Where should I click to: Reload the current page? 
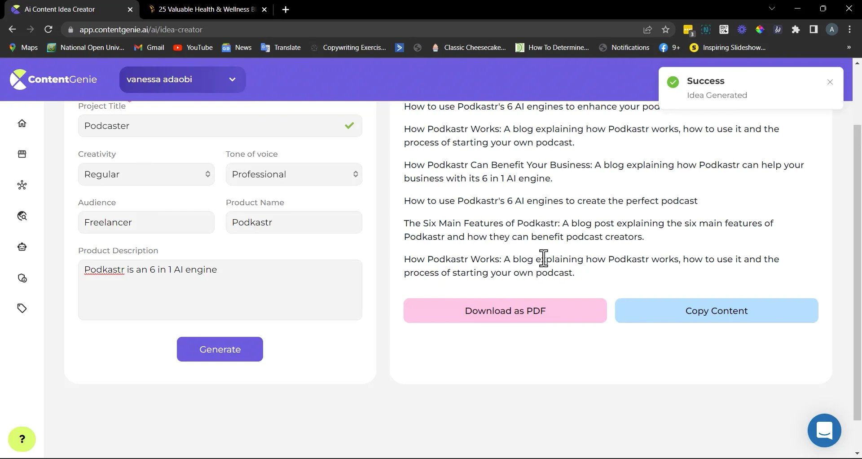(x=48, y=30)
